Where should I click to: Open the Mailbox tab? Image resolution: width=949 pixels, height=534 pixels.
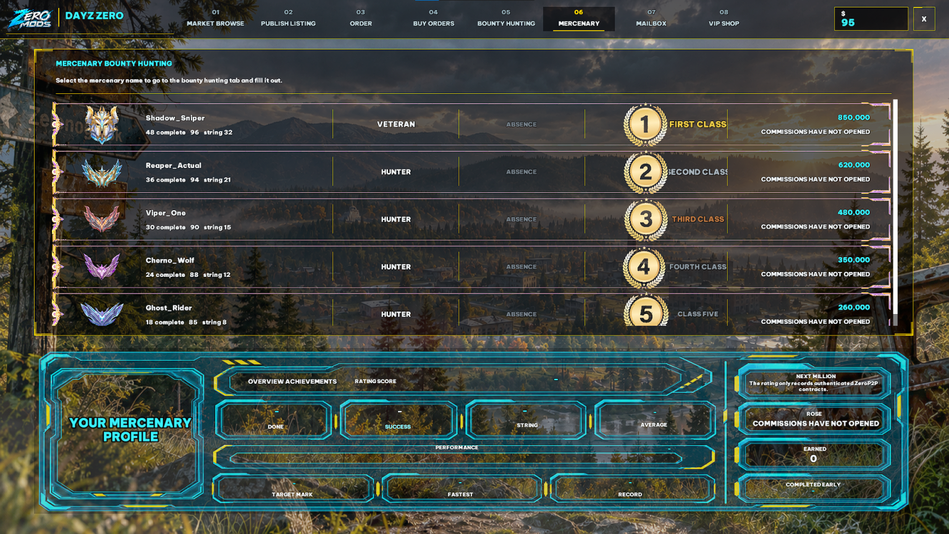coord(651,19)
